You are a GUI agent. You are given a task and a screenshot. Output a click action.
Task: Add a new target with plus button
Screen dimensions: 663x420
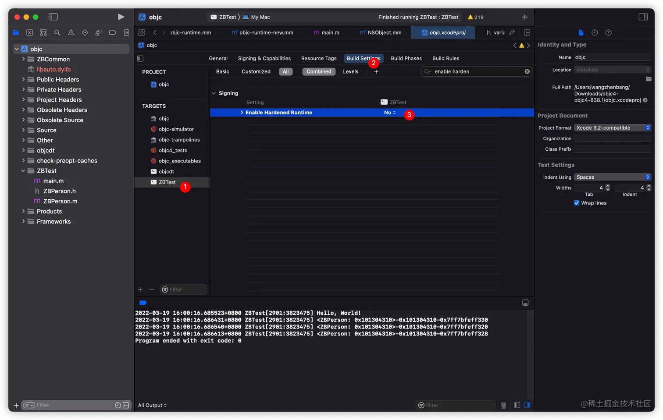pyautogui.click(x=140, y=289)
